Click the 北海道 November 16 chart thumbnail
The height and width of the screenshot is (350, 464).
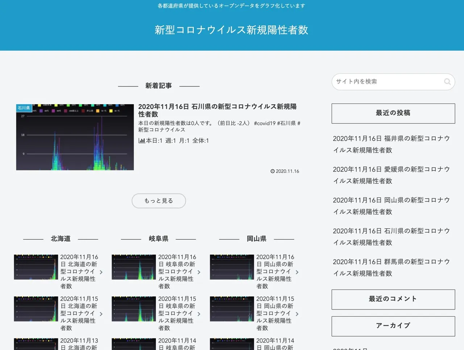pos(36,267)
